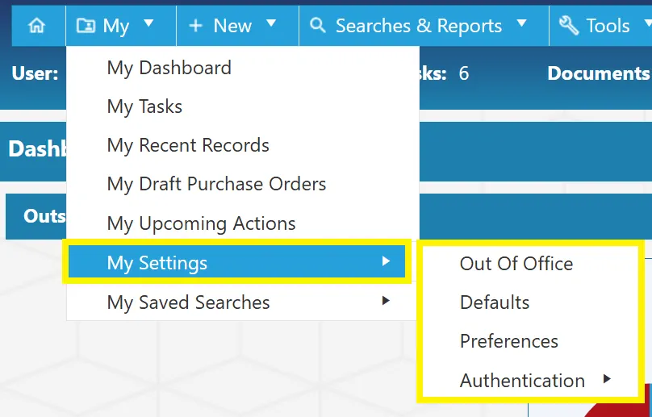Open Preferences in the submenu
The image size is (652, 417).
(x=530, y=341)
